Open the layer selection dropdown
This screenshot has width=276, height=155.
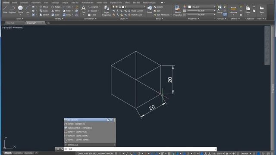134,7
